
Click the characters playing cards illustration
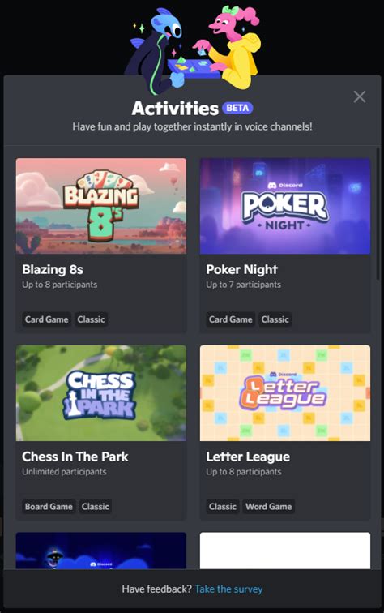(193, 49)
